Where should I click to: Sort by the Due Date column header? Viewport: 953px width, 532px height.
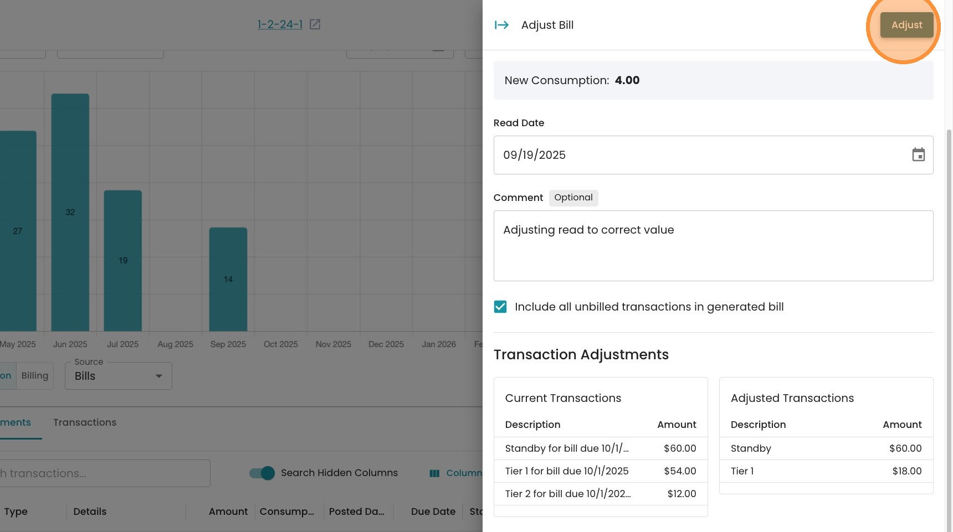(x=433, y=512)
